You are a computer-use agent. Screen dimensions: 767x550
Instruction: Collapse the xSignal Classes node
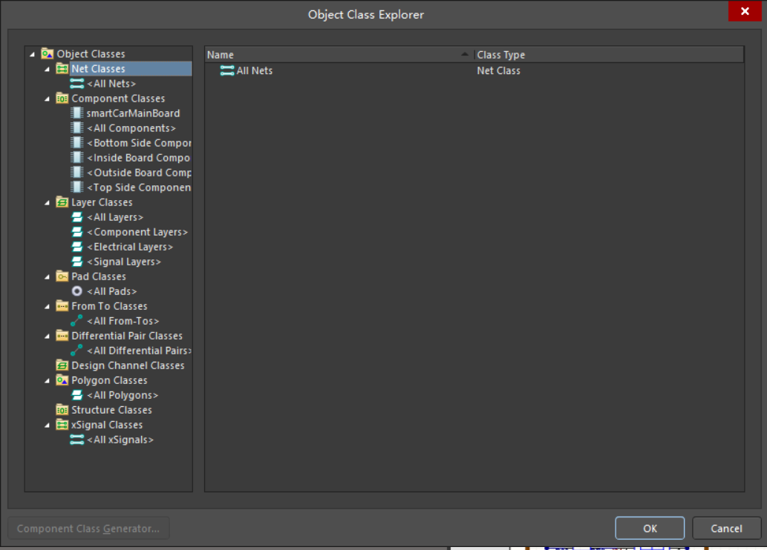47,425
